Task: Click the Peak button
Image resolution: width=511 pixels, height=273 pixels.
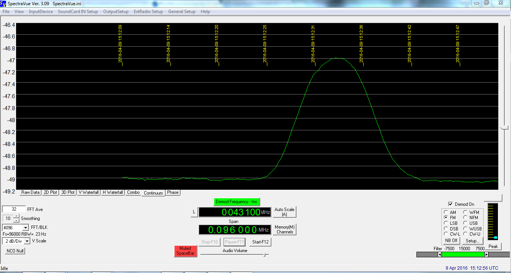Action: click(493, 246)
